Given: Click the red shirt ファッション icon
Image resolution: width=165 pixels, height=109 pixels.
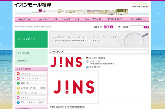Looking at the screenshot, I should (18, 74).
